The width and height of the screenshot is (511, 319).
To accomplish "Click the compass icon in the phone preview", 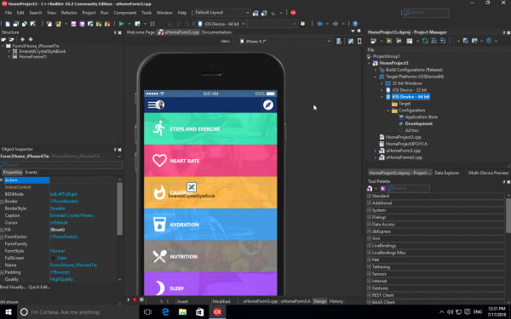I will click(x=268, y=105).
